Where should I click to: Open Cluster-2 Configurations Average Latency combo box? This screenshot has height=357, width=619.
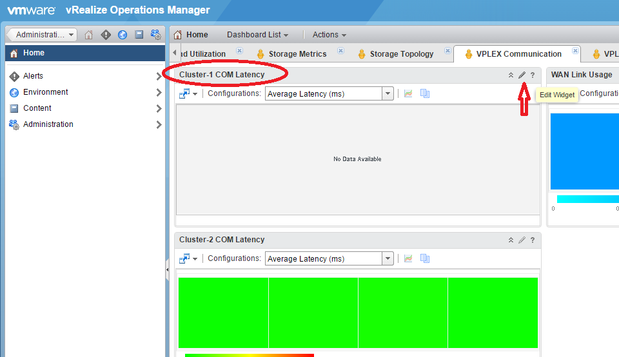tap(329, 258)
